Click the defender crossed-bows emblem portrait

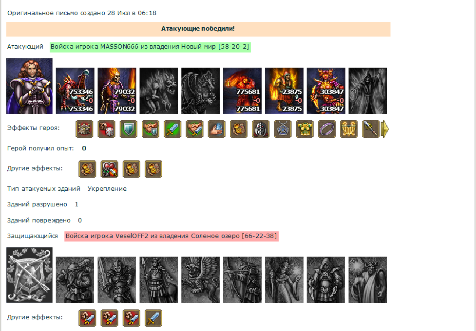coord(29,275)
